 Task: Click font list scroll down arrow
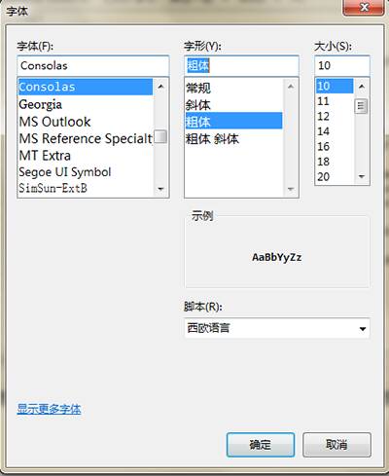coord(160,189)
